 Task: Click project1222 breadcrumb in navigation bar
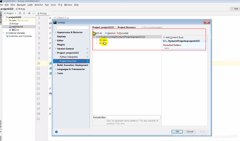click(7, 9)
